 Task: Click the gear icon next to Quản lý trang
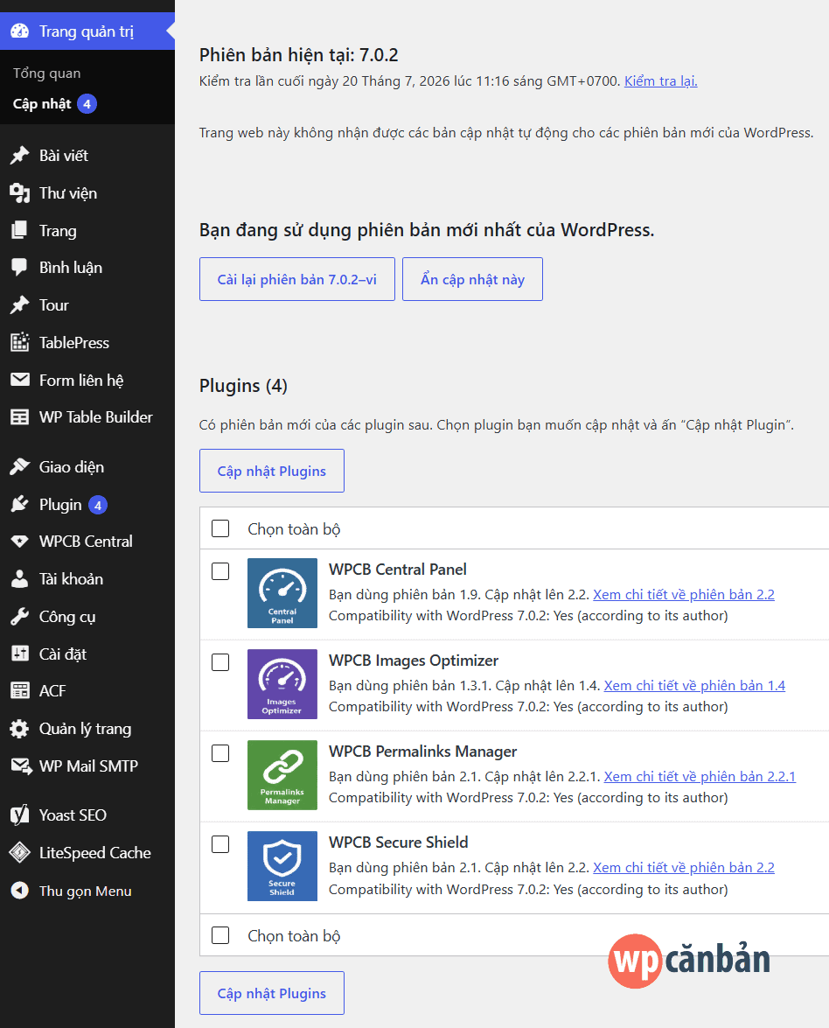coord(19,729)
